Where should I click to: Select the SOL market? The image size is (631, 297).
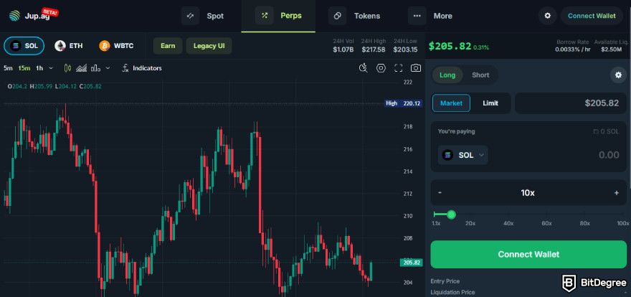(x=24, y=46)
